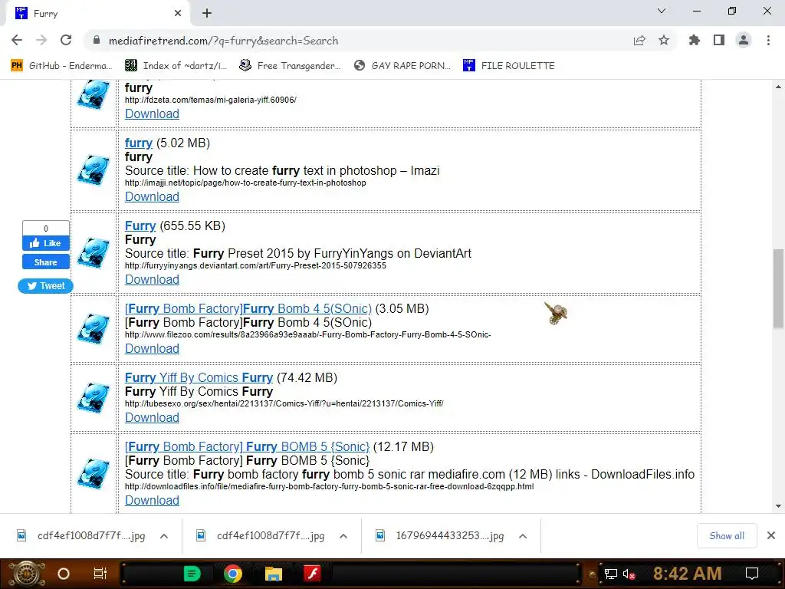Open the extensions puzzle icon
785x589 pixels.
coord(695,41)
